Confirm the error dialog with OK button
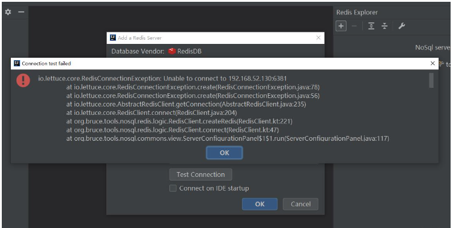 [225, 153]
